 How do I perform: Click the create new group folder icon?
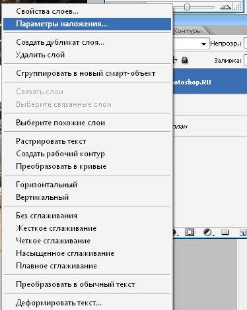pos(225,232)
